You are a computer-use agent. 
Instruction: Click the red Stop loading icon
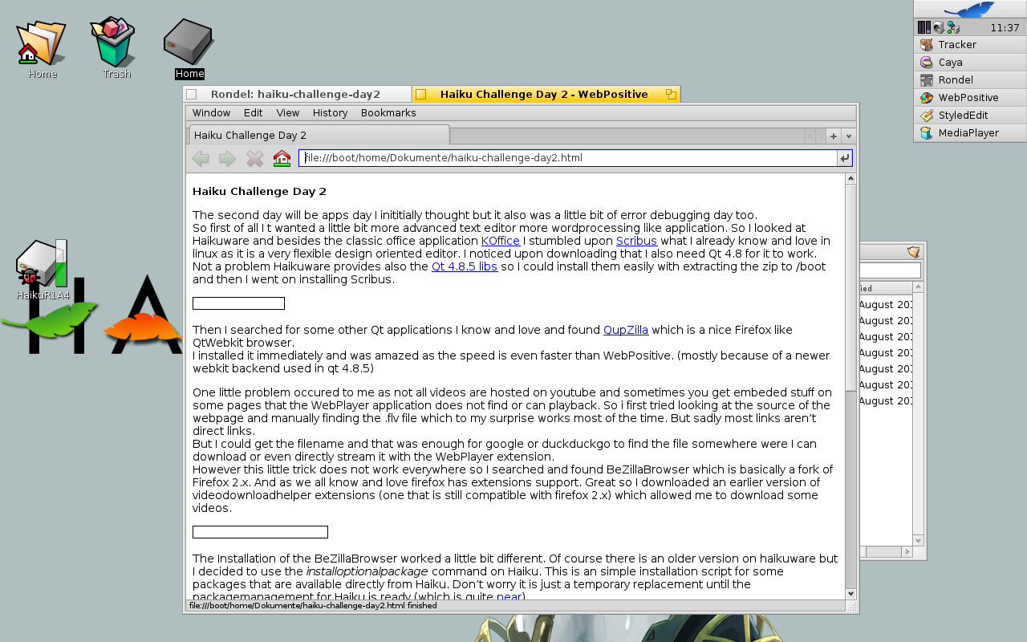coord(254,159)
